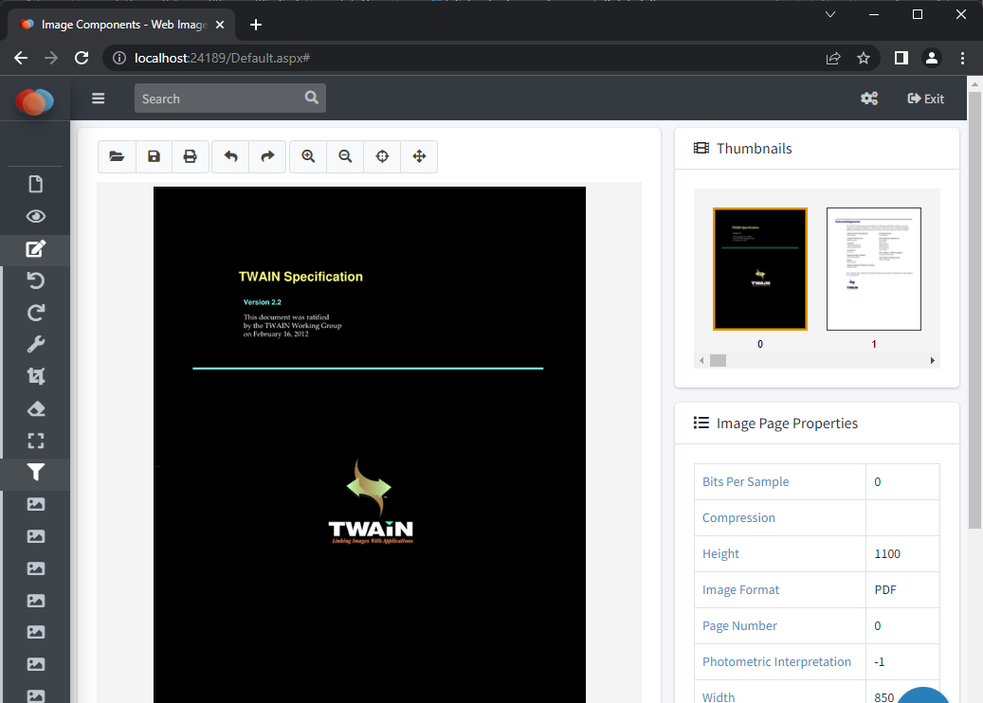Click the Exit link in the header
This screenshot has width=983, height=703.
point(926,99)
